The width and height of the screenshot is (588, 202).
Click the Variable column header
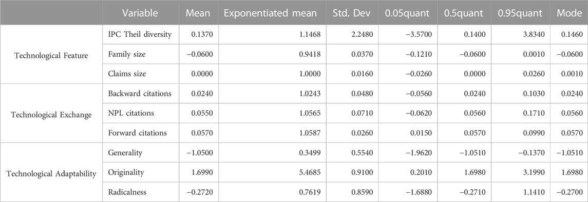(x=140, y=13)
